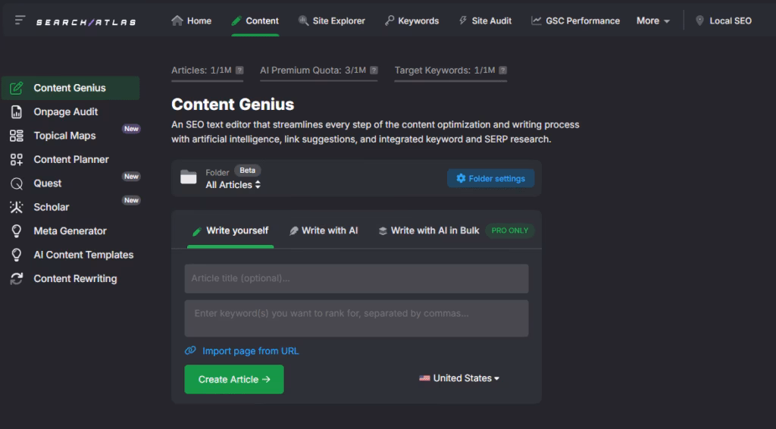Click the Target Keywords info icon
776x429 pixels.
point(502,70)
